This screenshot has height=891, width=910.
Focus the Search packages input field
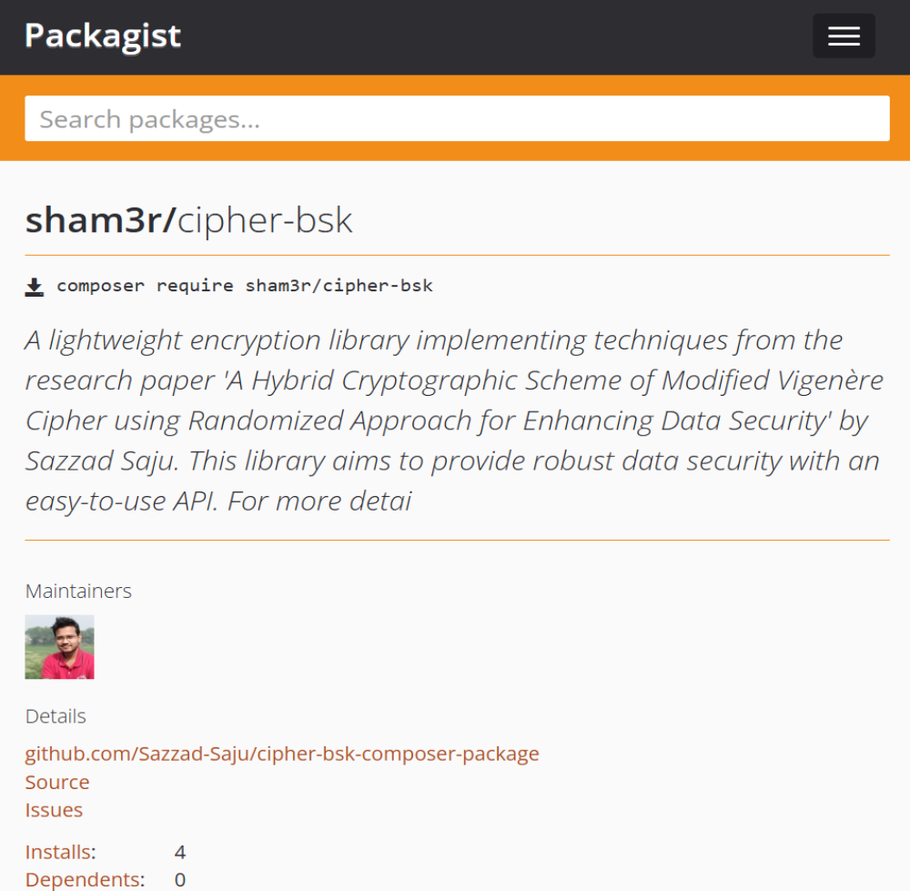[x=455, y=117]
